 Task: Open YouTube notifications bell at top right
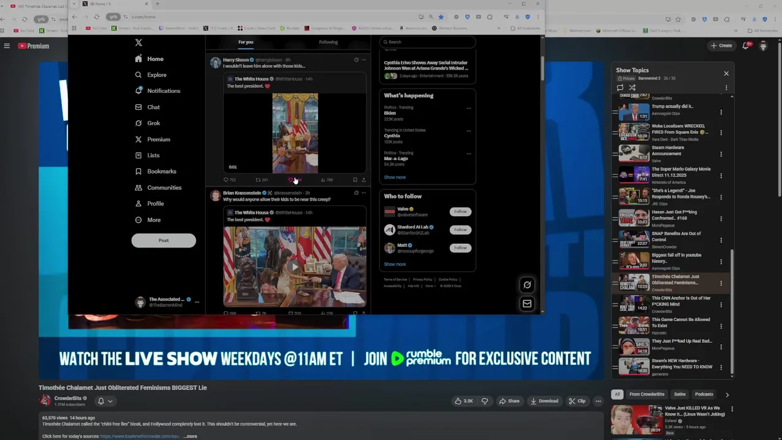click(x=745, y=46)
